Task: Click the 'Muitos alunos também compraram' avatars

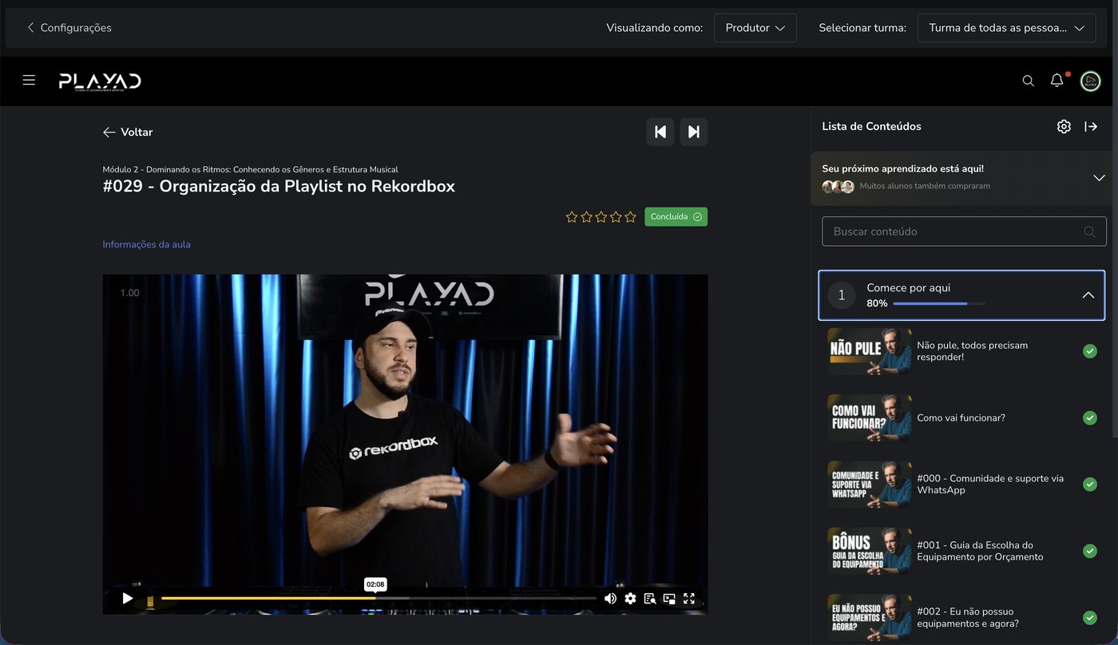Action: tap(838, 186)
